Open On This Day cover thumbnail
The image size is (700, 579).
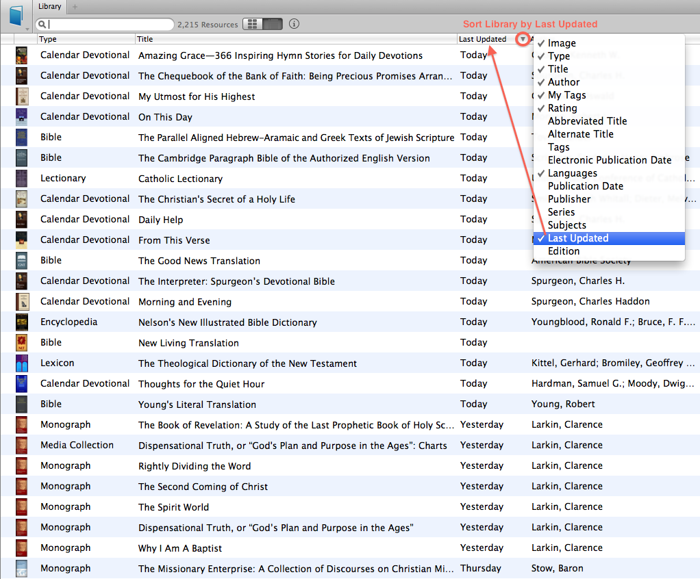point(21,117)
